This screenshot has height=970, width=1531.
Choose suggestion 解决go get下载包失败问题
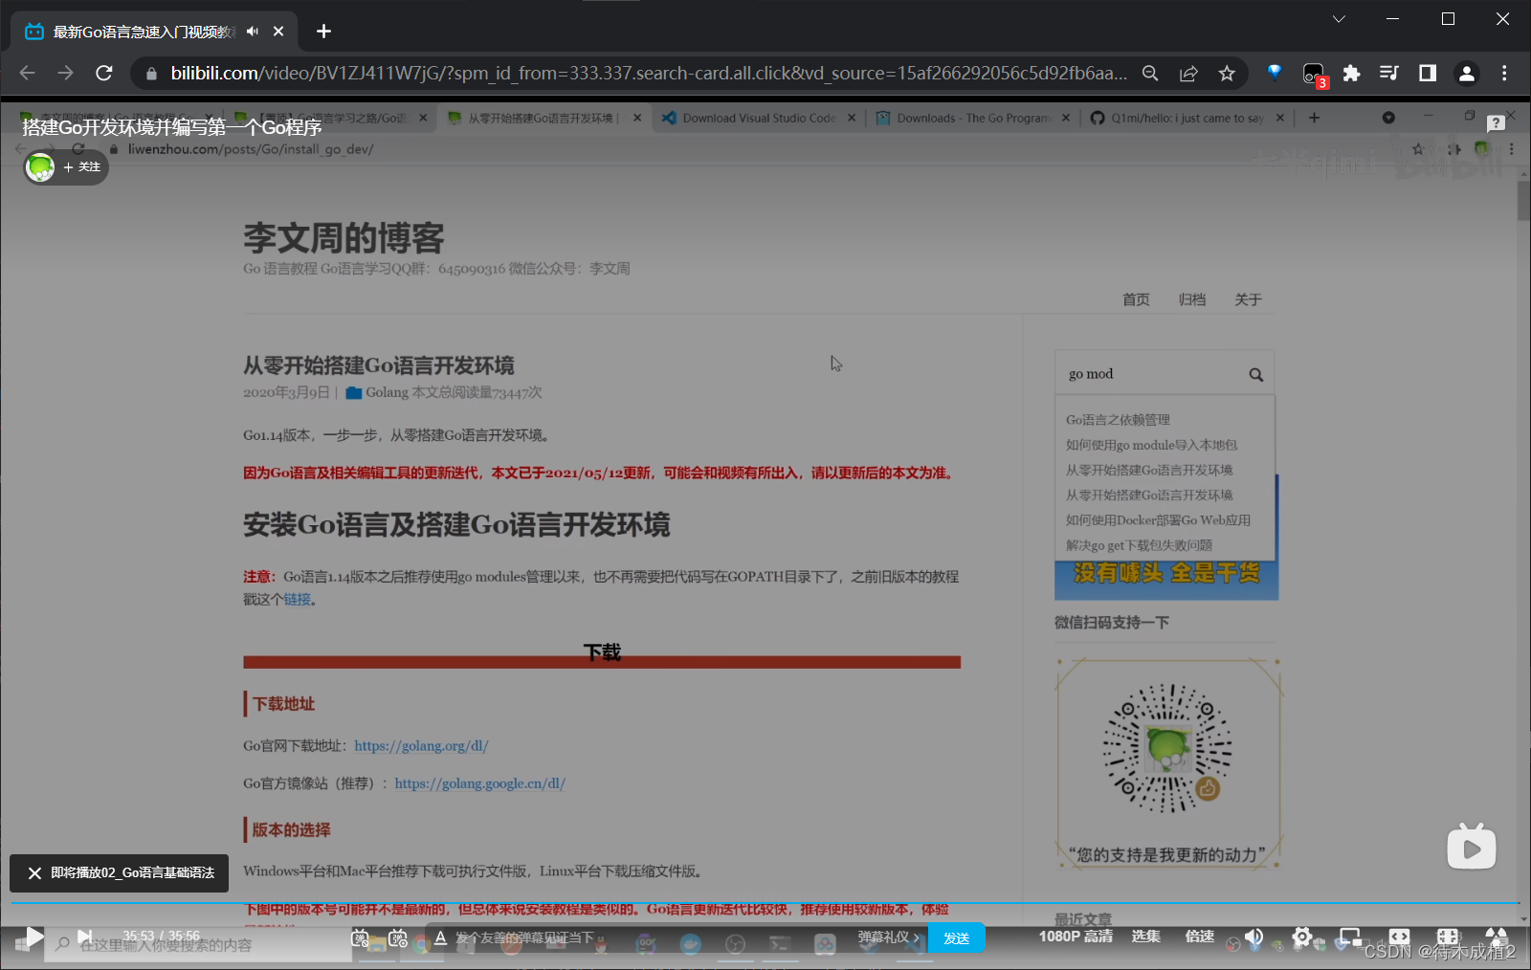[1139, 545]
